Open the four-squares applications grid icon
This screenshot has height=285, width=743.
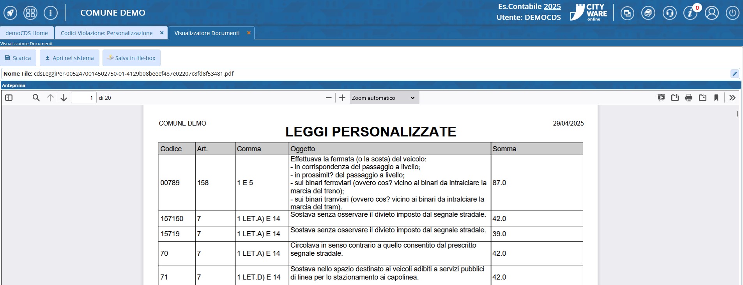coord(30,13)
